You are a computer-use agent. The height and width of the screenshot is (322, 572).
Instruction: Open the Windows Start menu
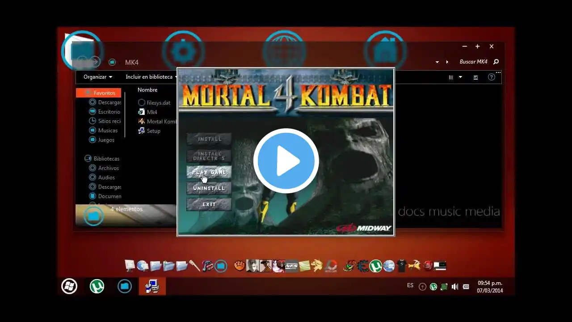click(x=69, y=286)
